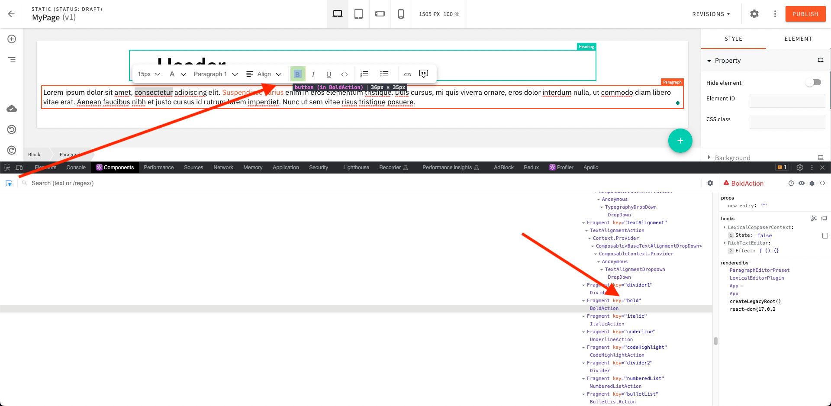Screen dimensions: 831x406
Task: Enable the Hide element toggle
Action: [x=814, y=82]
